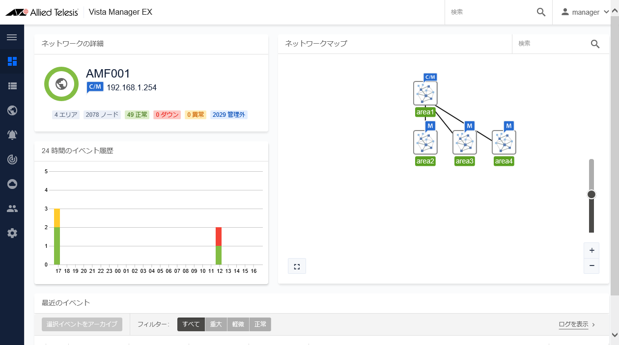Click the 2029 管理外 status tag
The height and width of the screenshot is (345, 619).
click(x=229, y=115)
